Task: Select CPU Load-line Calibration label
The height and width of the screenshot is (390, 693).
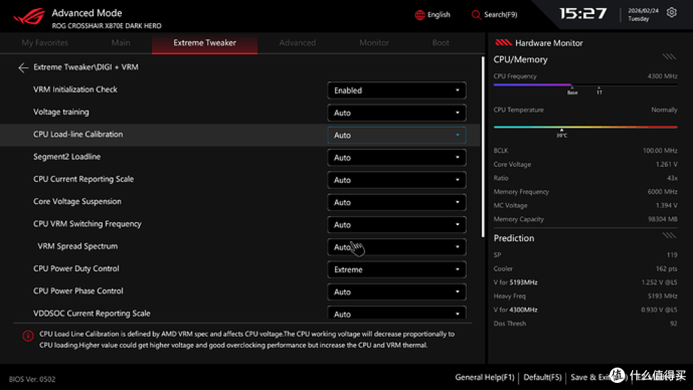Action: pyautogui.click(x=78, y=134)
